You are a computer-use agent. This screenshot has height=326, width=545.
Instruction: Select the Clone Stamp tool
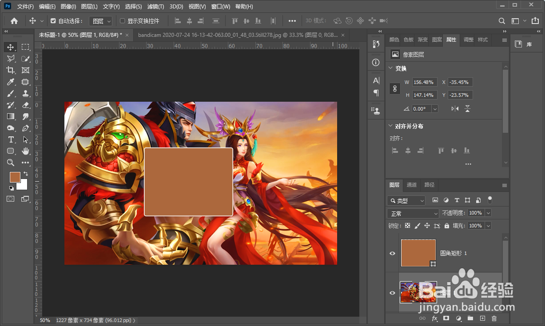[x=25, y=93]
